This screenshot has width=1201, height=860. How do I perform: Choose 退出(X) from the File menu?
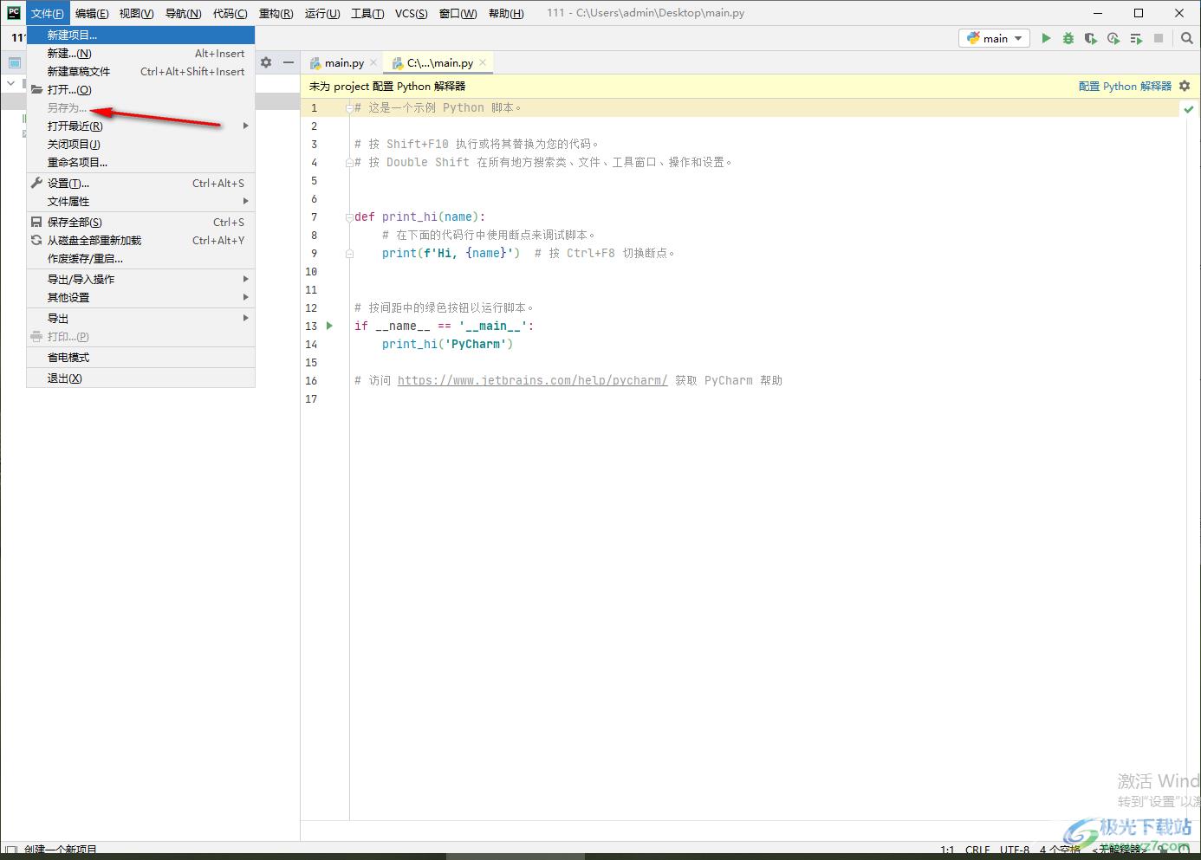tap(140, 378)
